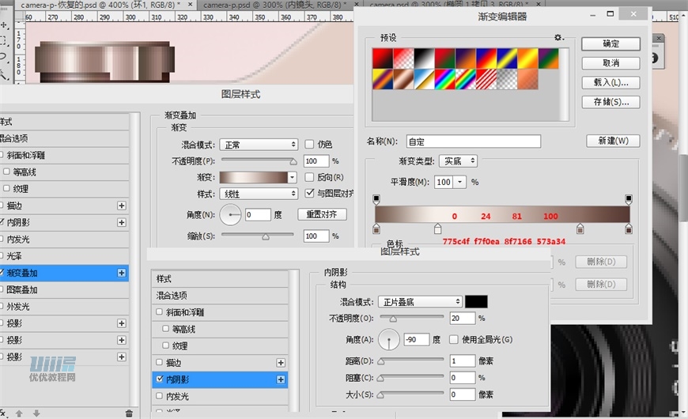
Task: Select the Rectangular Marquee tool
Action: [x=3, y=41]
